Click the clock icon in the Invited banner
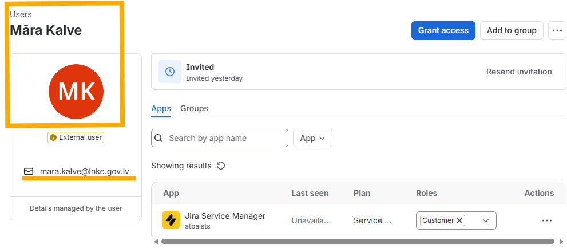The image size is (567, 252). [x=170, y=72]
